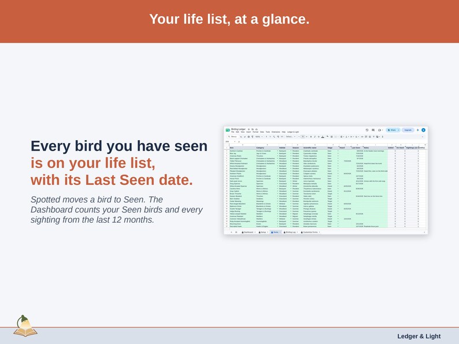Click the cloud save status icon

coord(257,129)
